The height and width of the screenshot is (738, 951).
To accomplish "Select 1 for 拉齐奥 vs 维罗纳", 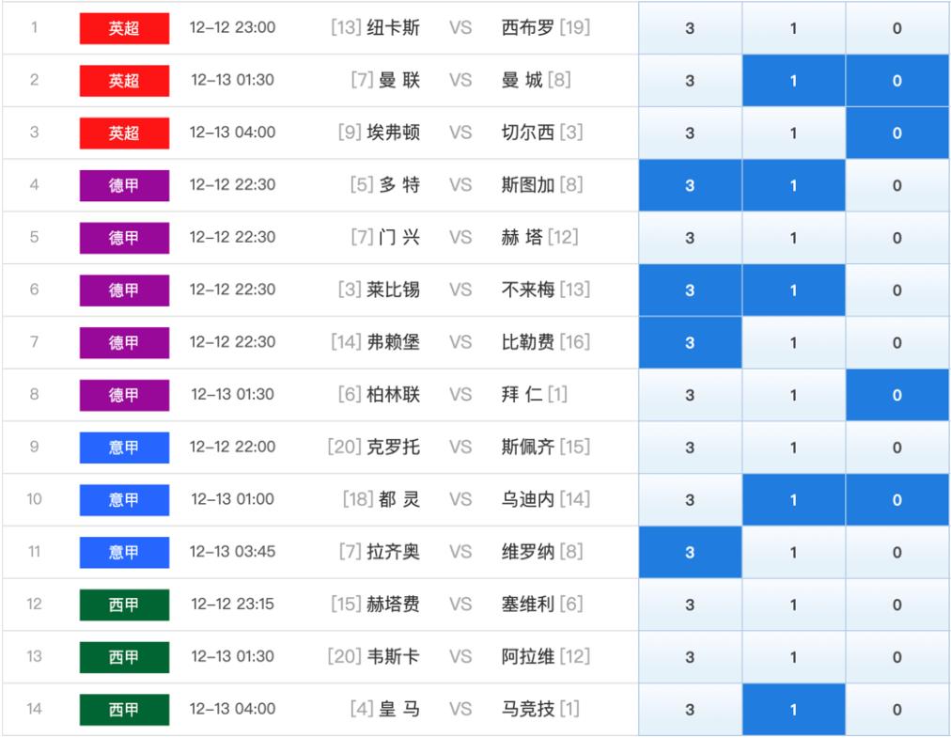I will (794, 552).
